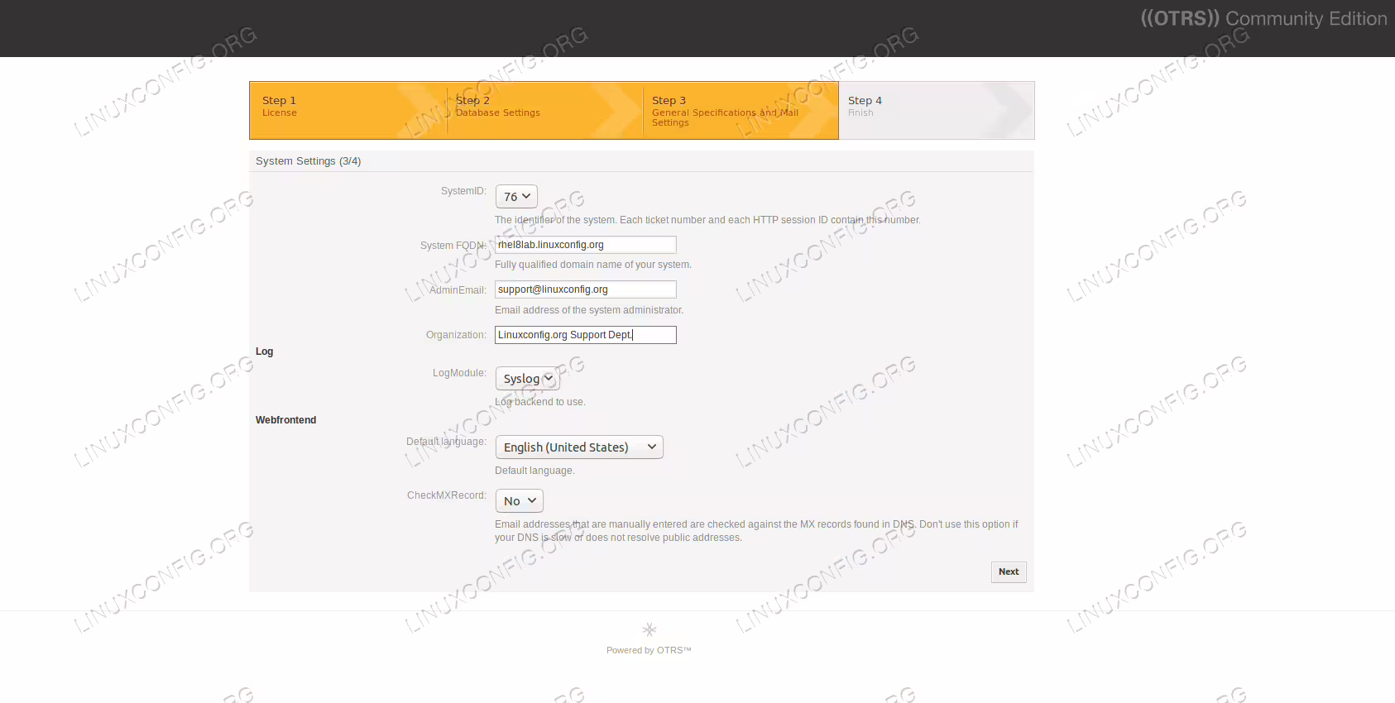Click the LogModule label
This screenshot has height=703, width=1395.
pos(459,373)
